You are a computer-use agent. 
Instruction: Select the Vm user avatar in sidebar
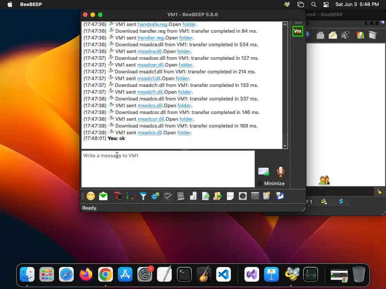298,31
